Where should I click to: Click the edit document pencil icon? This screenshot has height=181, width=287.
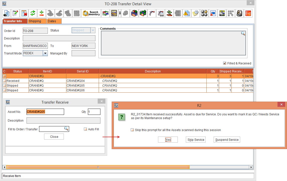tap(16, 13)
